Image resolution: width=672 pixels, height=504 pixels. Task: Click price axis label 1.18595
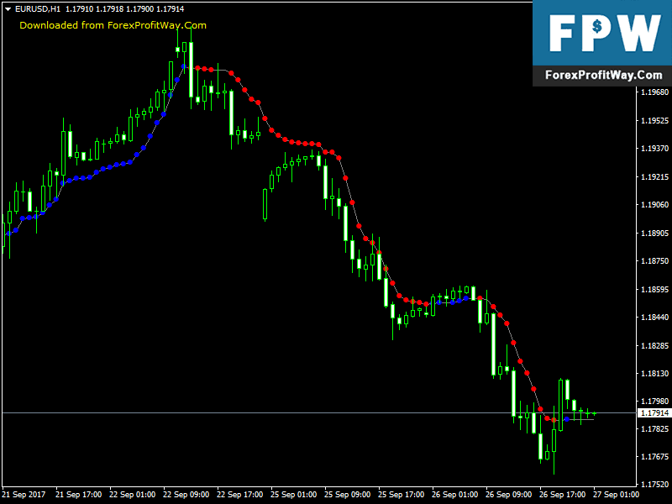(x=654, y=290)
